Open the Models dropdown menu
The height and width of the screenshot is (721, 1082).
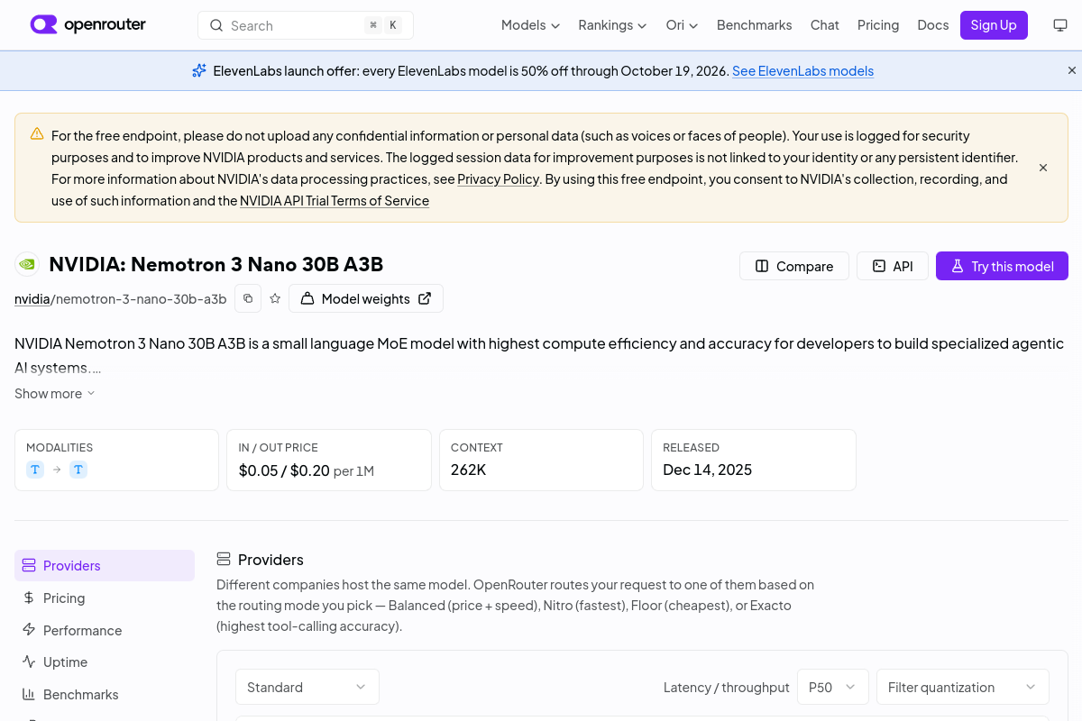coord(530,25)
